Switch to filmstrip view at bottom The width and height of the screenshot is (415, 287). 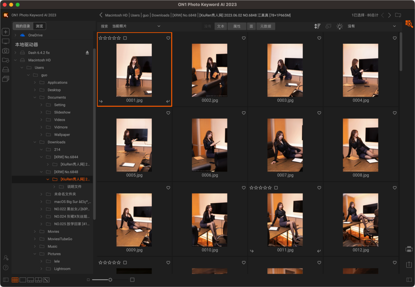(x=31, y=280)
